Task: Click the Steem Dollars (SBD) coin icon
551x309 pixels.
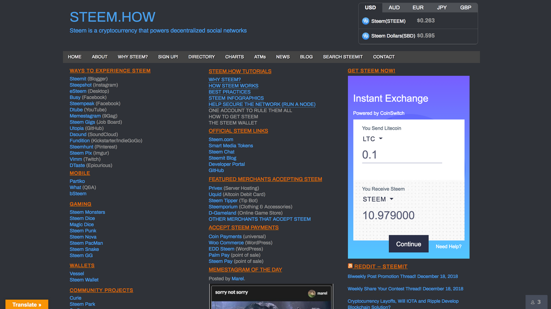Action: pos(366,36)
